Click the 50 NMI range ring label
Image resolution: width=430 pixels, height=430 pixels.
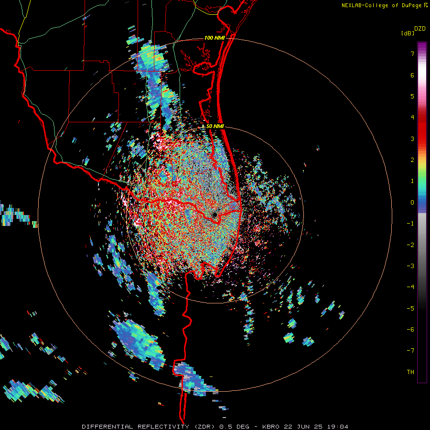215,127
